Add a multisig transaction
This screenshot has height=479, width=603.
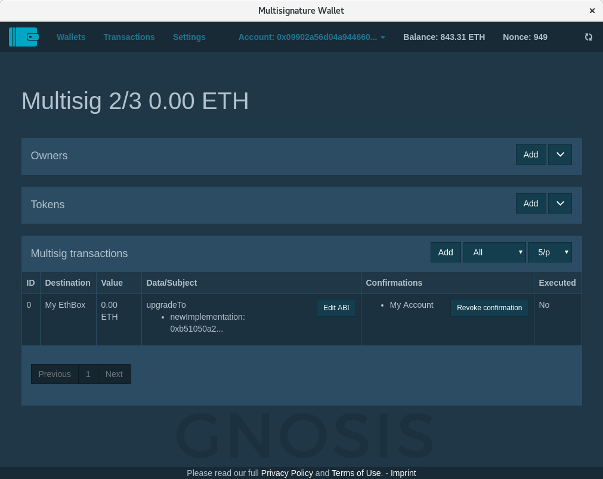(446, 252)
